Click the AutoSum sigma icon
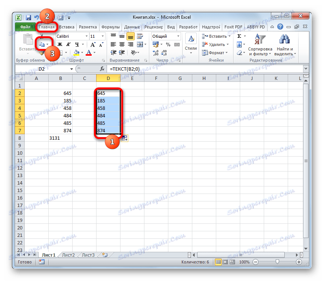 click(x=239, y=36)
